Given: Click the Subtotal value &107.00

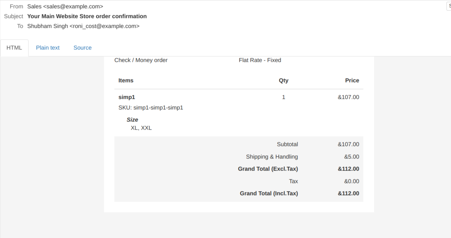Looking at the screenshot, I should click(x=348, y=144).
